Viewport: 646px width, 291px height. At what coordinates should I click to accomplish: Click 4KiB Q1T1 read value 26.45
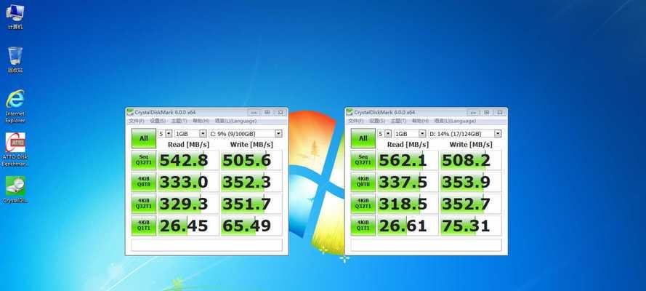pos(188,226)
